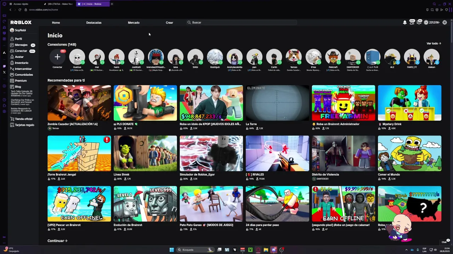This screenshot has height=254, width=453.
Task: Open the Mystery Drink game thumbnail
Action: click(x=409, y=103)
